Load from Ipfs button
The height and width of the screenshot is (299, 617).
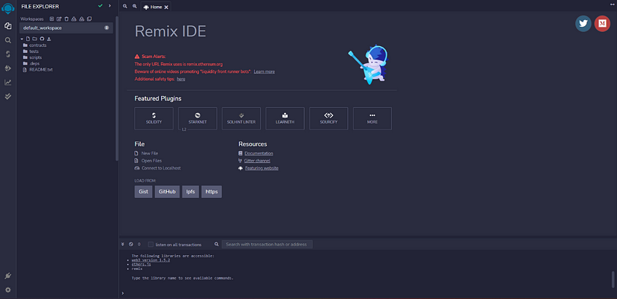point(191,192)
